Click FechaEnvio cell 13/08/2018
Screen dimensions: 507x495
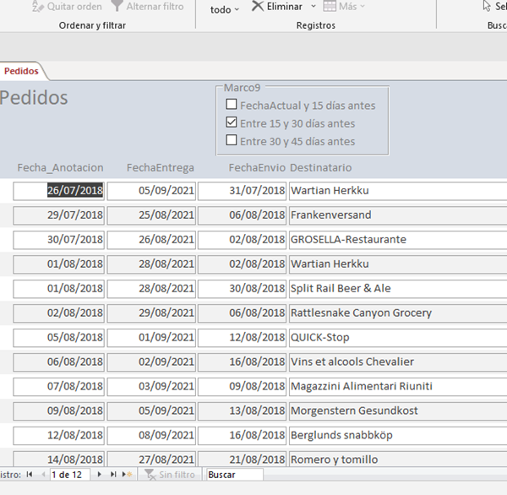tap(242, 411)
